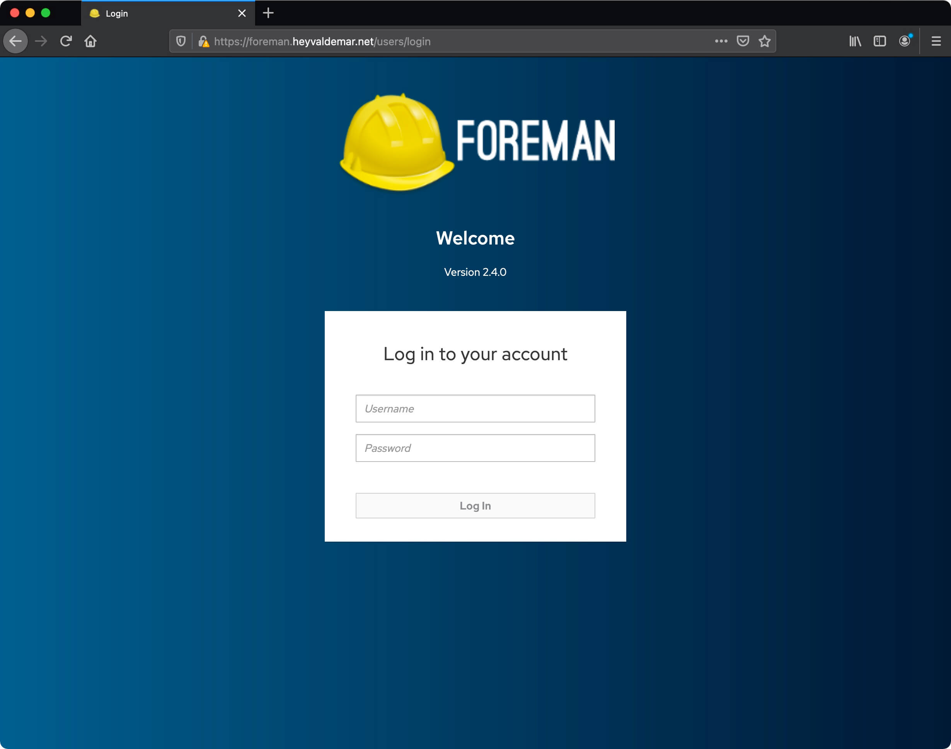
Task: Click the home button icon in browser
Action: [91, 41]
